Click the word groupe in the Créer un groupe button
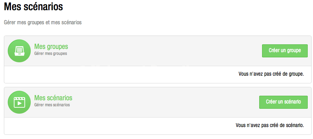This screenshot has width=313, height=139. pyautogui.click(x=294, y=51)
